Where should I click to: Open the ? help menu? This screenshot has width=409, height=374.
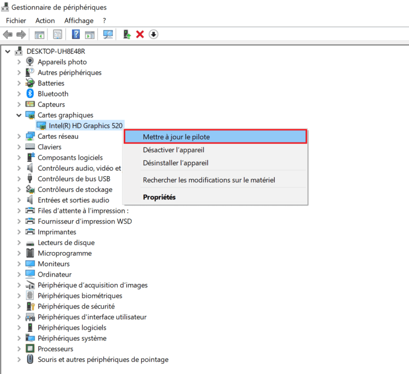pyautogui.click(x=104, y=21)
